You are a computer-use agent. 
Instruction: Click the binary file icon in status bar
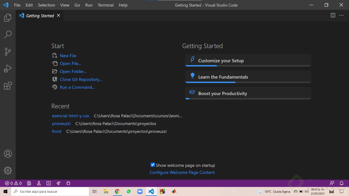coord(29,183)
